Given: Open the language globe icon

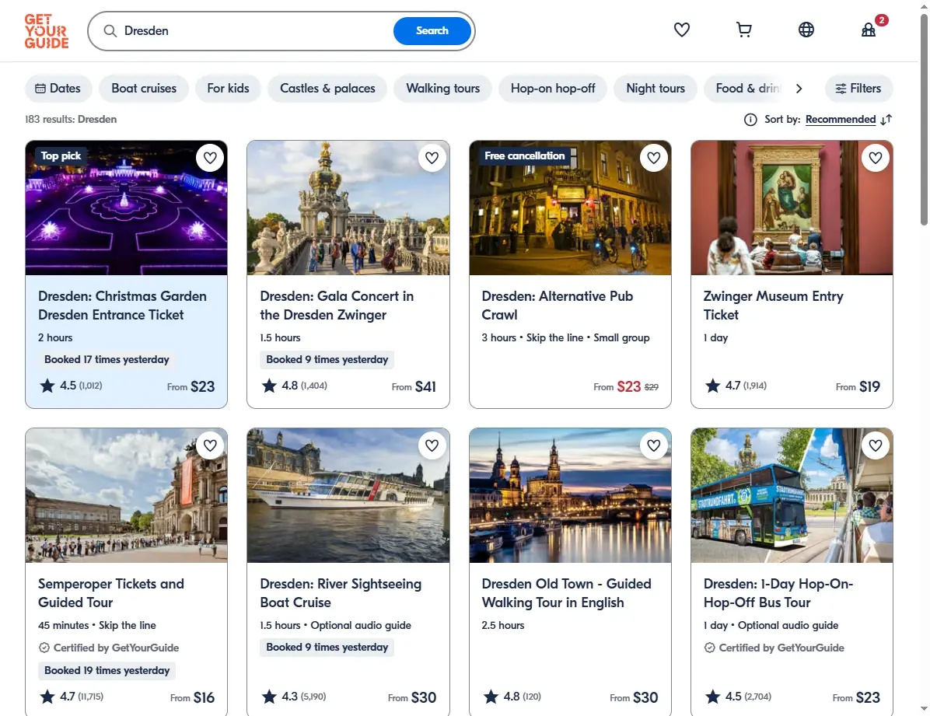Looking at the screenshot, I should click(x=806, y=30).
